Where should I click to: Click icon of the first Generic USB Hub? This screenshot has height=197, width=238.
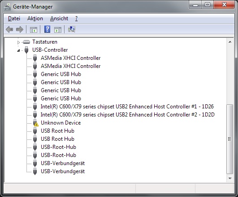(x=35, y=74)
